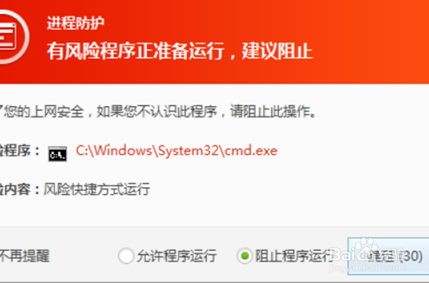
Task: Click the black cmd.exe console icon
Action: pos(58,154)
